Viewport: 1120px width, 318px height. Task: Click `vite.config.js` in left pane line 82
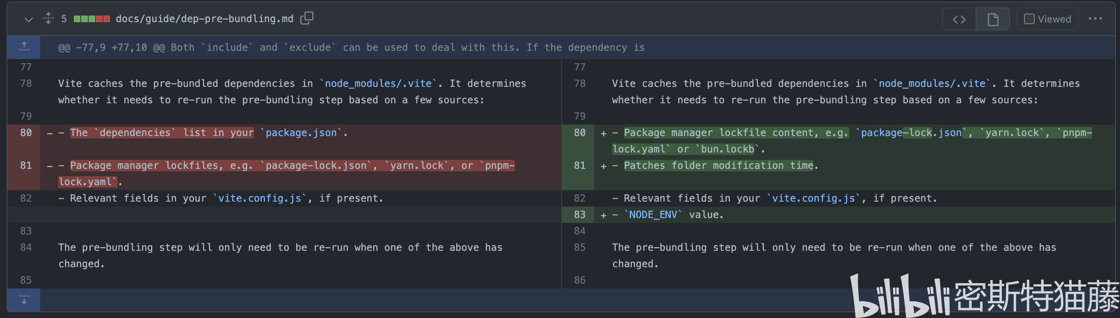(260, 198)
